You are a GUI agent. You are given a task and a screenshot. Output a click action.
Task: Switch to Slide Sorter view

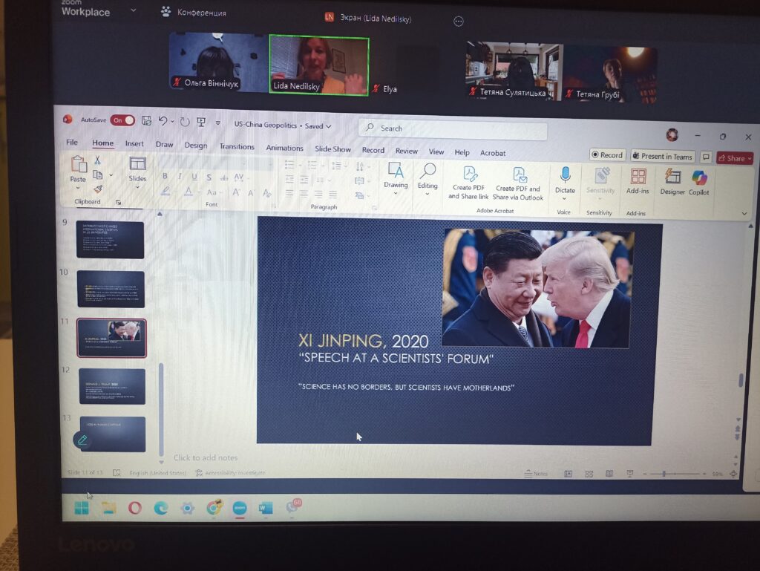(589, 474)
